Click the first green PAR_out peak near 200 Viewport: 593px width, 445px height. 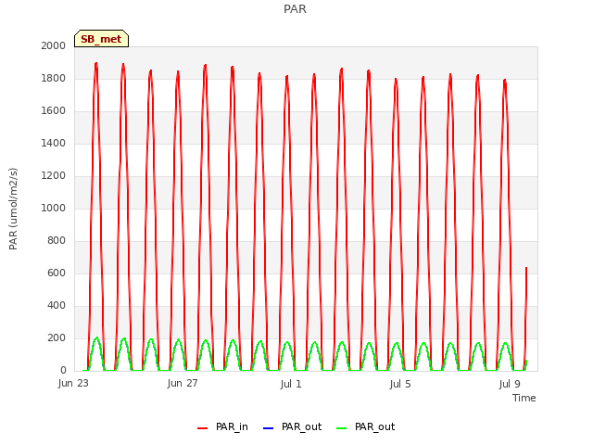pos(96,337)
